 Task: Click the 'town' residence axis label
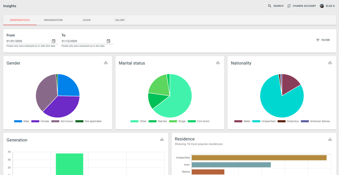(187, 165)
